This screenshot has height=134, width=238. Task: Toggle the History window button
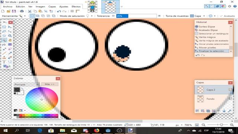tap(212, 6)
